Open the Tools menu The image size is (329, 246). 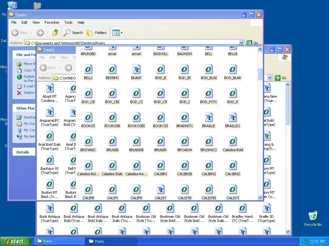[68, 22]
